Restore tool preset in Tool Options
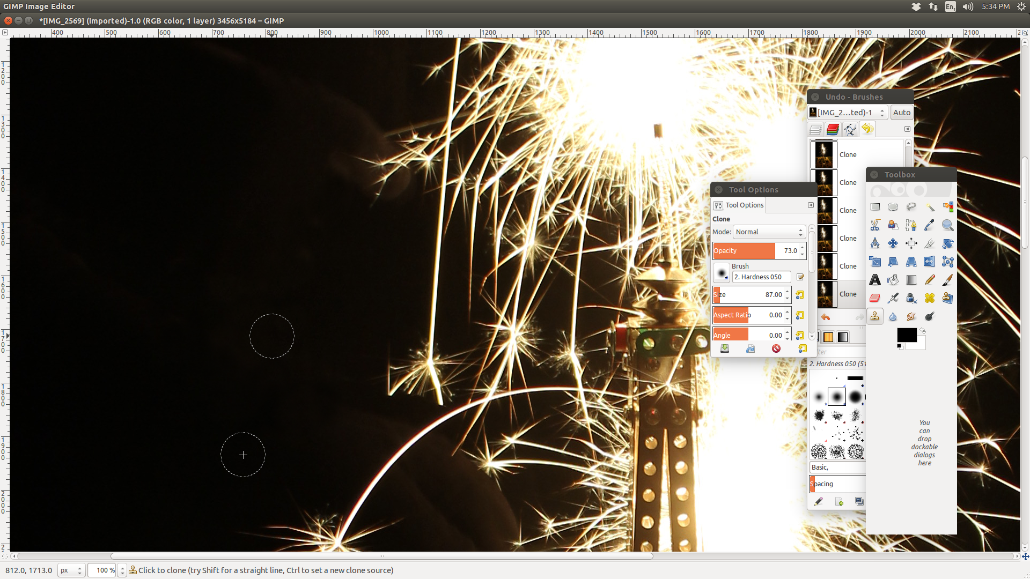Screen dimensions: 1030x579 (x=751, y=349)
